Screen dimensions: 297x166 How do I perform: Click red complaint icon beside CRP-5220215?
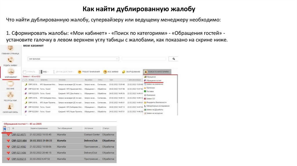click(8, 159)
